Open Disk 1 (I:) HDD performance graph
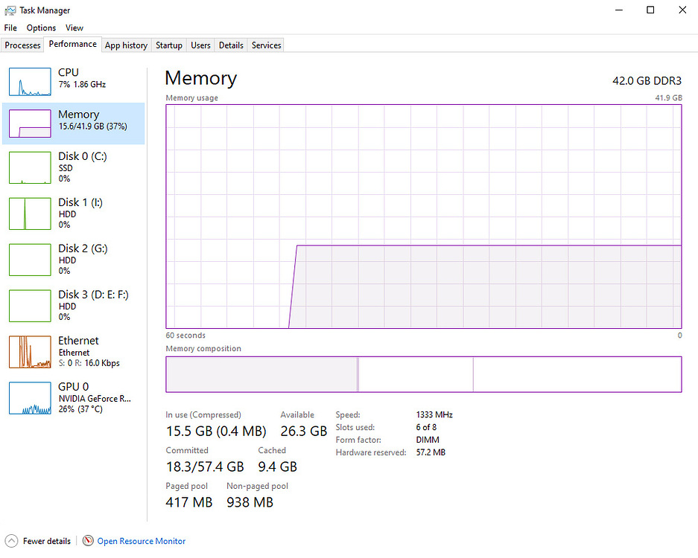The width and height of the screenshot is (698, 558). 29,214
